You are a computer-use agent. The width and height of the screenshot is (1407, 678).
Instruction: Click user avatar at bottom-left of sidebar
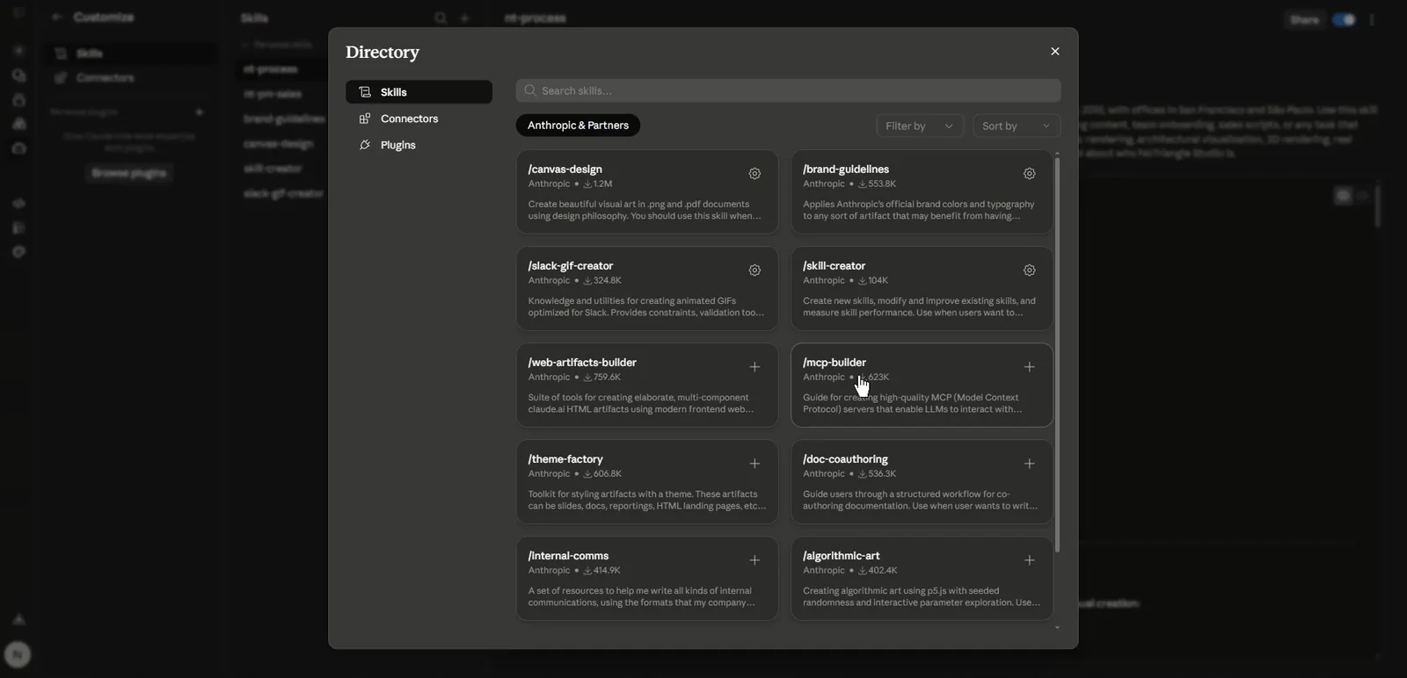(18, 654)
